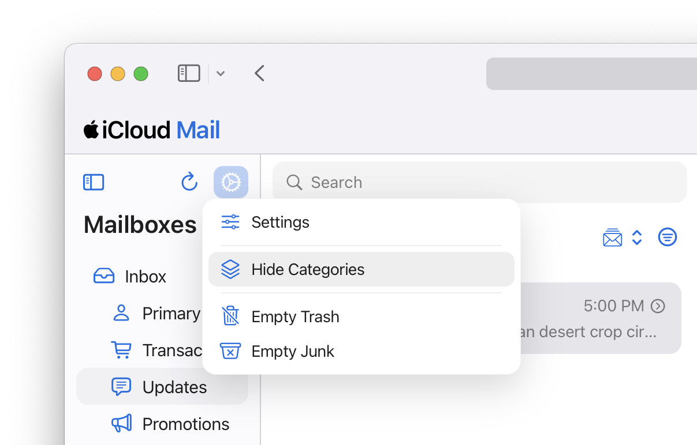Click the Apple logo icon
The image size is (697, 445).
(91, 130)
